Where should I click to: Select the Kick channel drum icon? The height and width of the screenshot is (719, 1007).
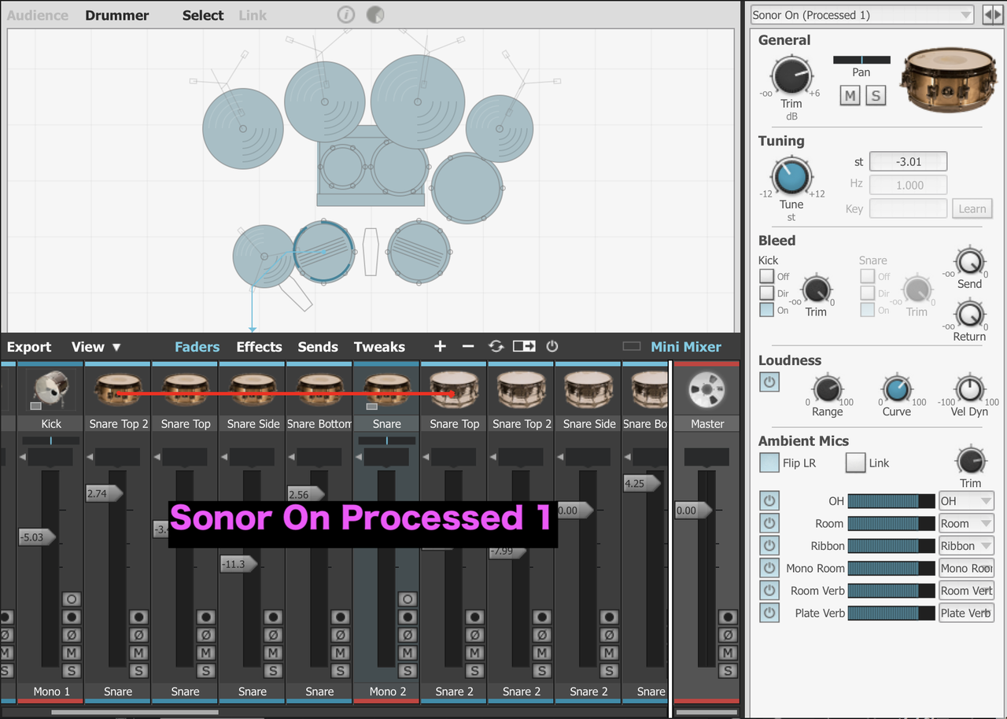(51, 390)
